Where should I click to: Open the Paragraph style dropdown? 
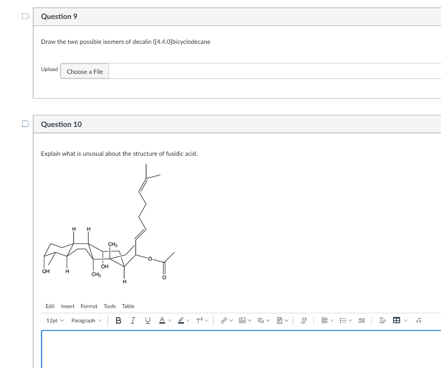point(86,320)
